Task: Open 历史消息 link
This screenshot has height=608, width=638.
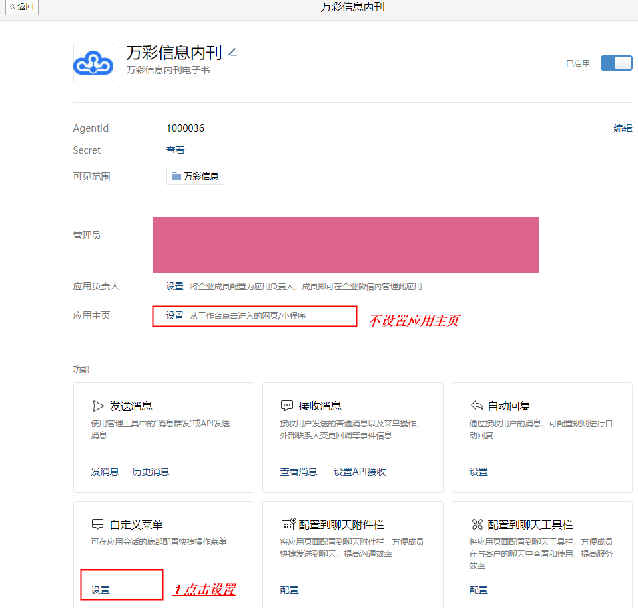Action: click(151, 472)
